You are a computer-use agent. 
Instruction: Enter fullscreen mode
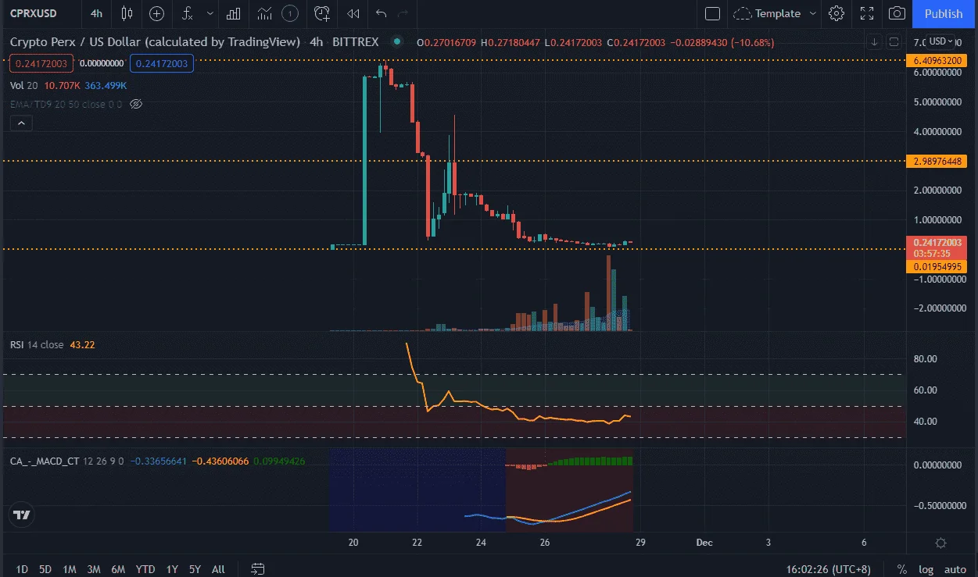pyautogui.click(x=867, y=13)
